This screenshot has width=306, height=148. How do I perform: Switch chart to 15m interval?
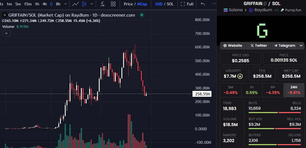point(28,4)
